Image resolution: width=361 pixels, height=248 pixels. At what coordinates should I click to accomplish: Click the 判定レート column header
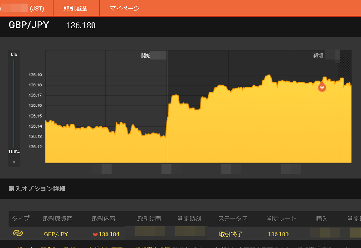pos(282,218)
